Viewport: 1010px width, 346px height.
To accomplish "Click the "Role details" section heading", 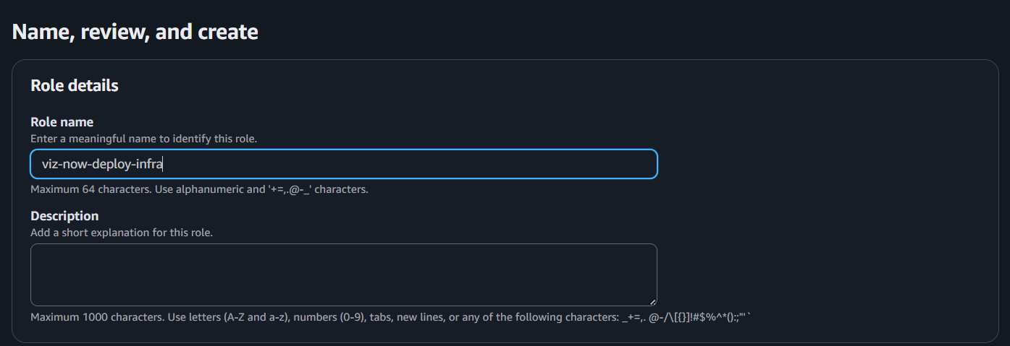I will tap(75, 85).
